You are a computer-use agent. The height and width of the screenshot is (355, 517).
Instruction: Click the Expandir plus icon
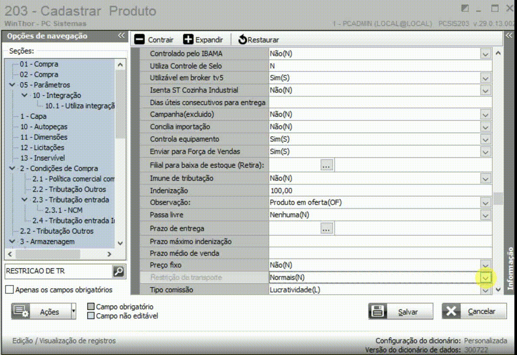coord(188,40)
